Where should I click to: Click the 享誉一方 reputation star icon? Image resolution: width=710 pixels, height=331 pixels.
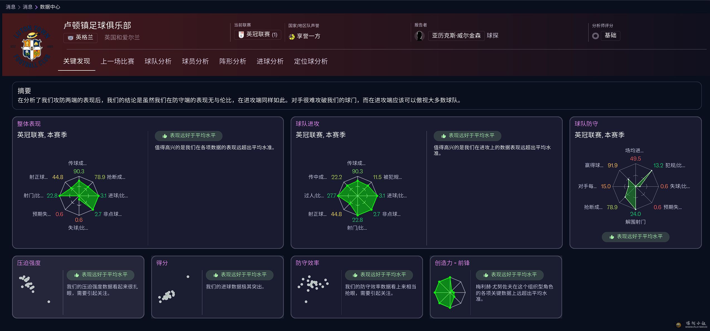point(292,36)
